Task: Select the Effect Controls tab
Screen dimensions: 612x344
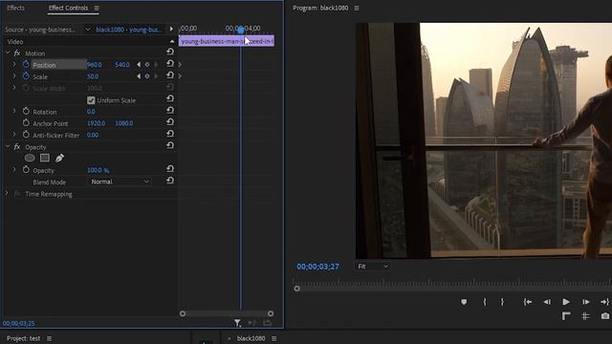Action: [68, 8]
